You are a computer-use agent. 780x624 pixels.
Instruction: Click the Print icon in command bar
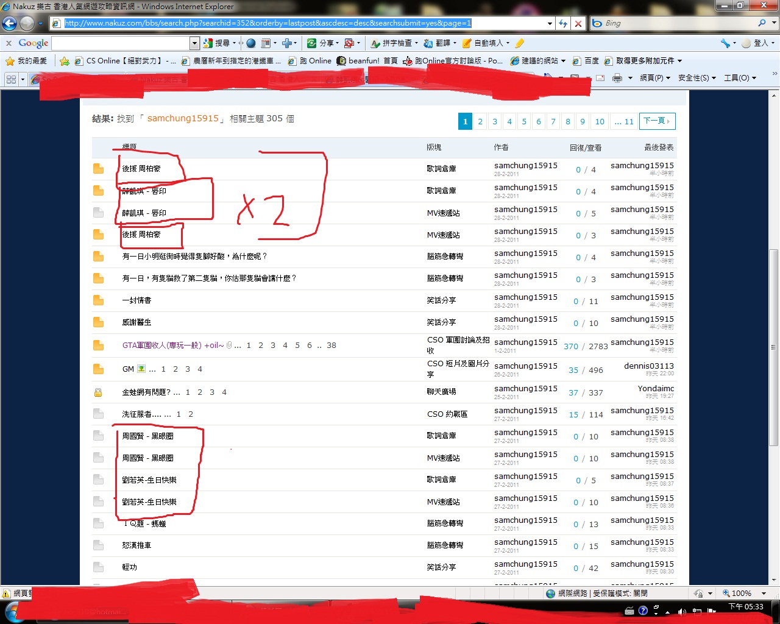coord(617,78)
